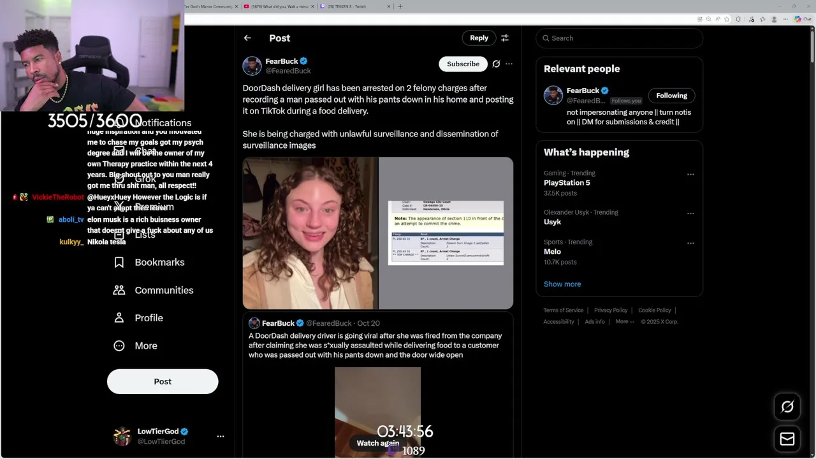Open Usyk trending topic
This screenshot has height=459, width=816.
552,222
